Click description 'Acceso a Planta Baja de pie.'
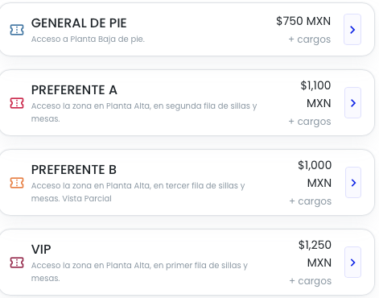 (88, 39)
